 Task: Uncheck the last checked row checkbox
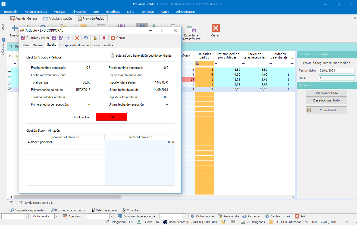10,89
